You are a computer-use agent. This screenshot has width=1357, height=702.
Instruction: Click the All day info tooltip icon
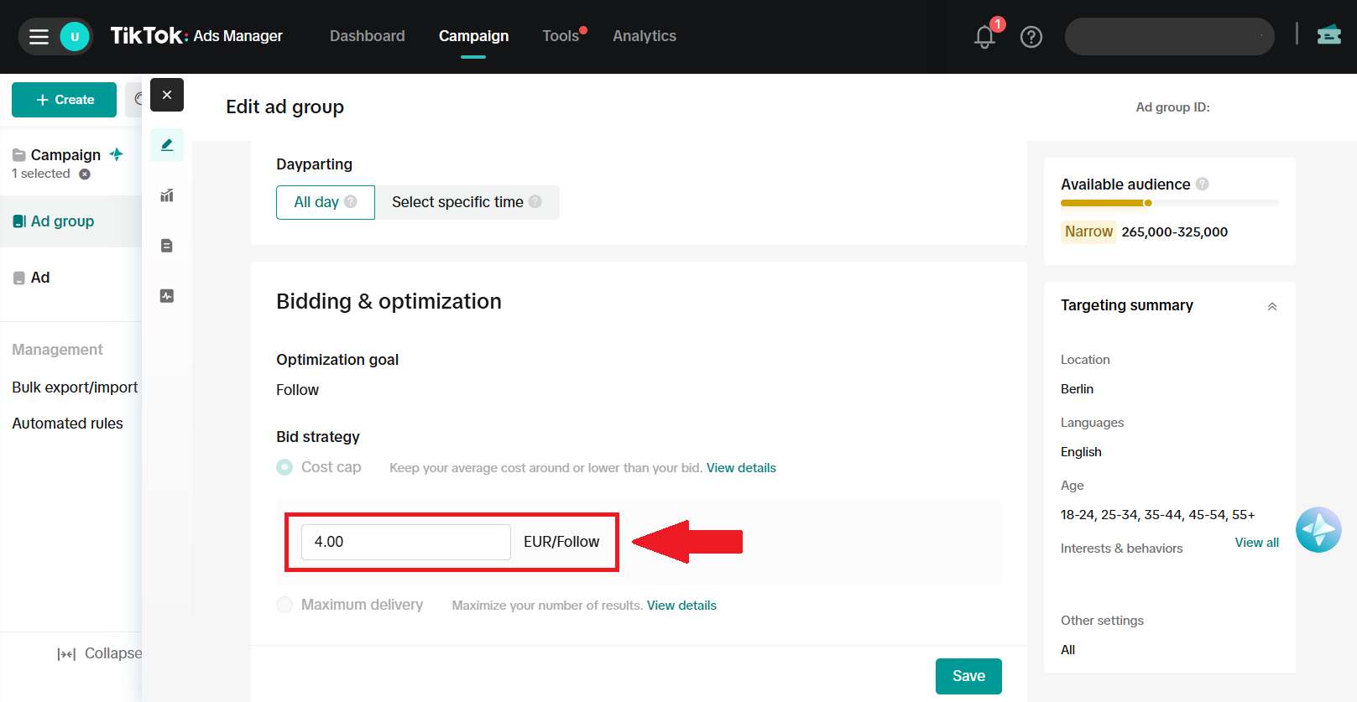coord(351,201)
